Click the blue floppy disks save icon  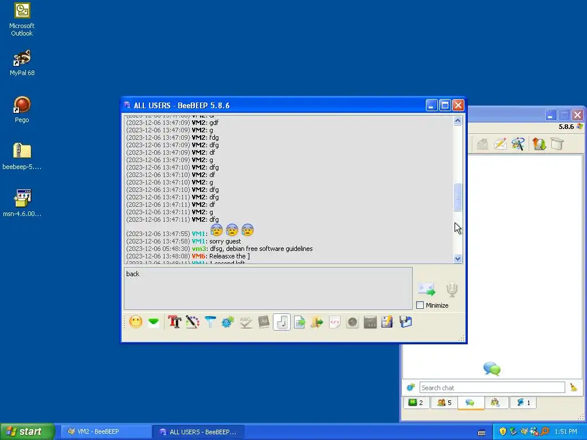405,322
